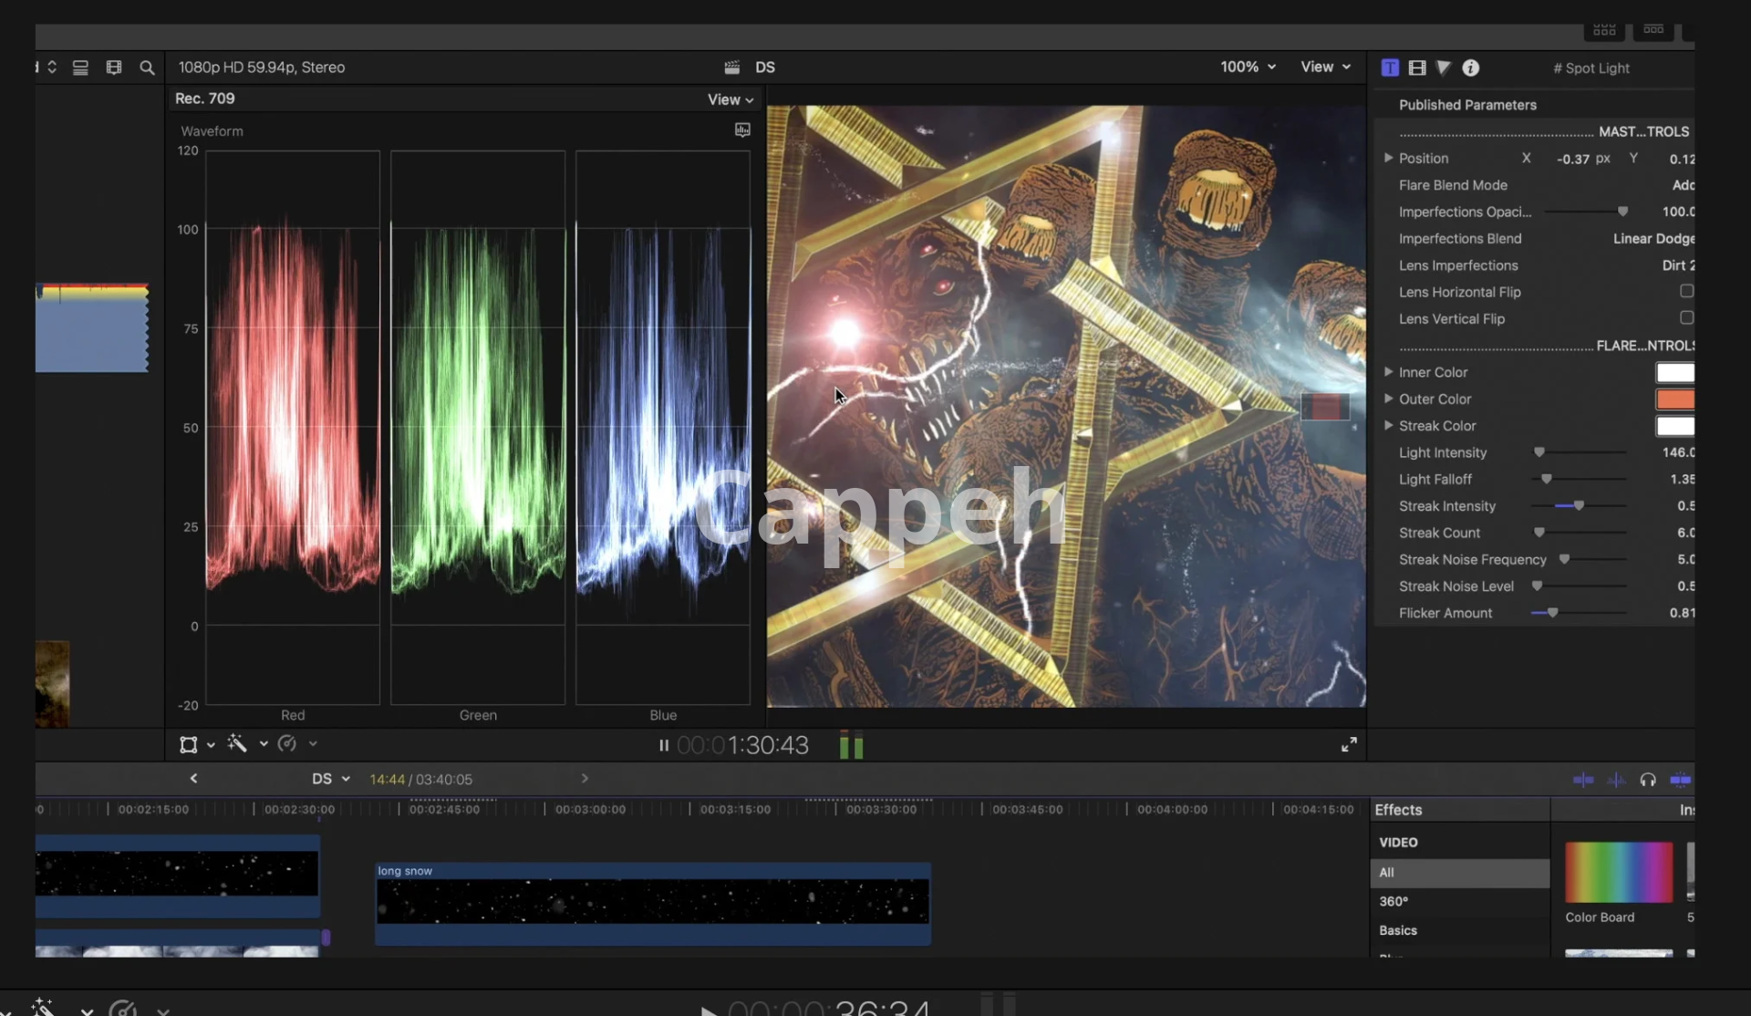Screen dimensions: 1751x1016
Task: Click the Outer Color orange swatch
Action: pyautogui.click(x=1674, y=399)
